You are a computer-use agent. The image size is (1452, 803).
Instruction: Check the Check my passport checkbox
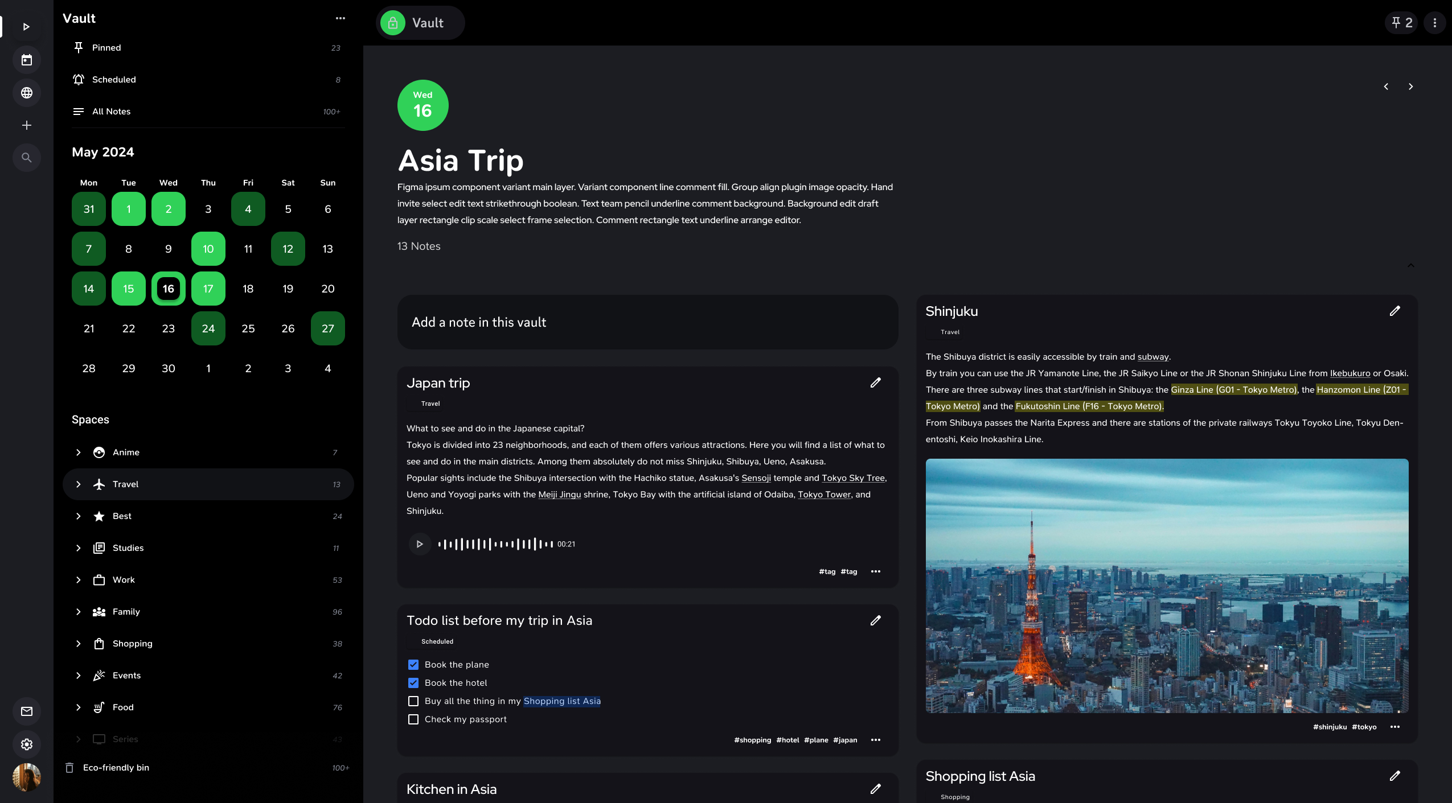tap(413, 719)
